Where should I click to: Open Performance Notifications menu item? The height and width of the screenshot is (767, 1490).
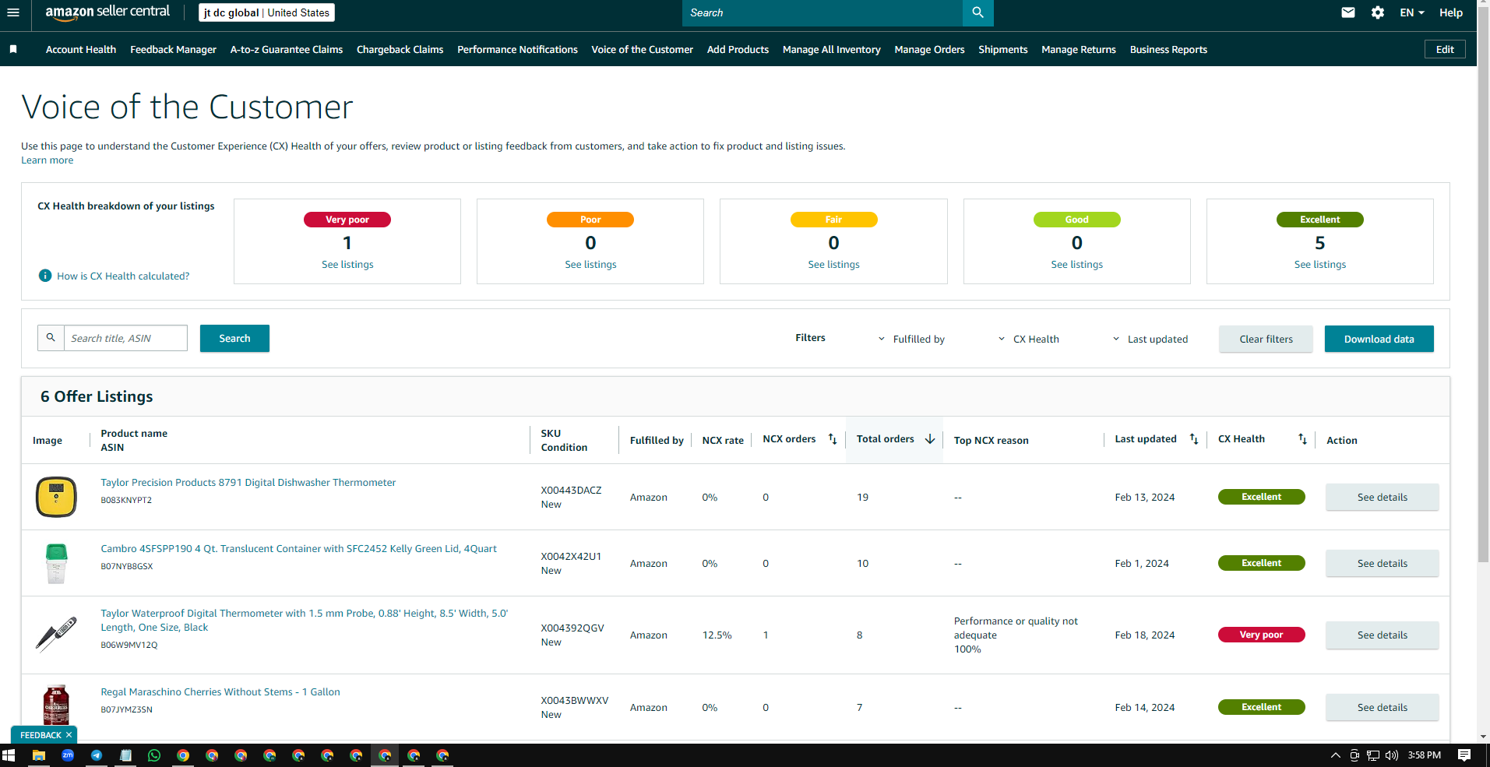(x=517, y=49)
